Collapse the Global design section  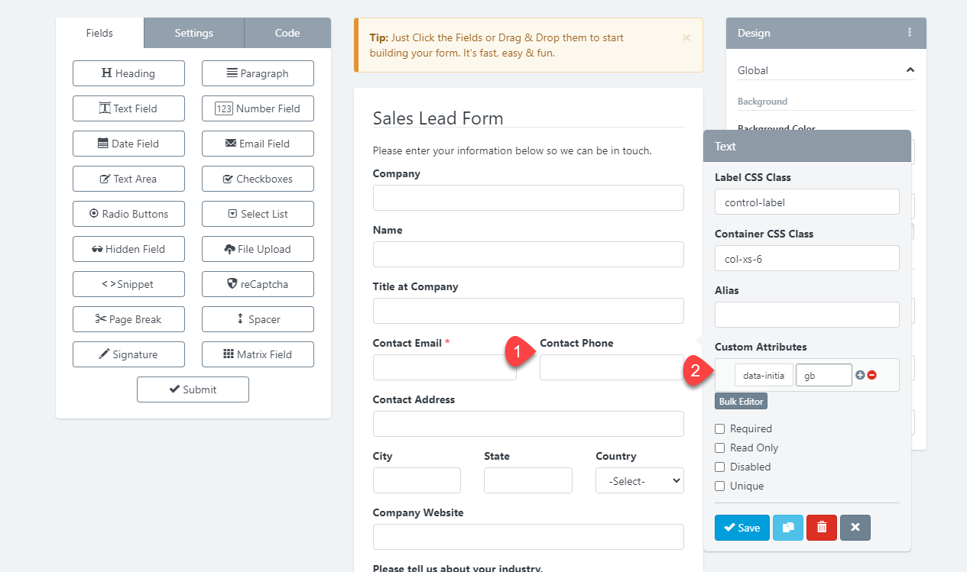pos(910,70)
